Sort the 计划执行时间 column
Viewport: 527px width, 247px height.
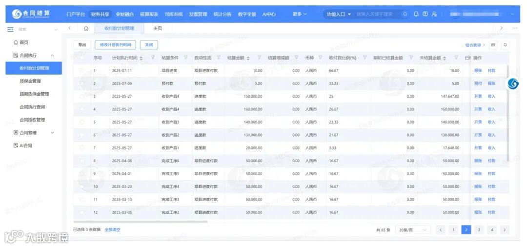(141, 58)
